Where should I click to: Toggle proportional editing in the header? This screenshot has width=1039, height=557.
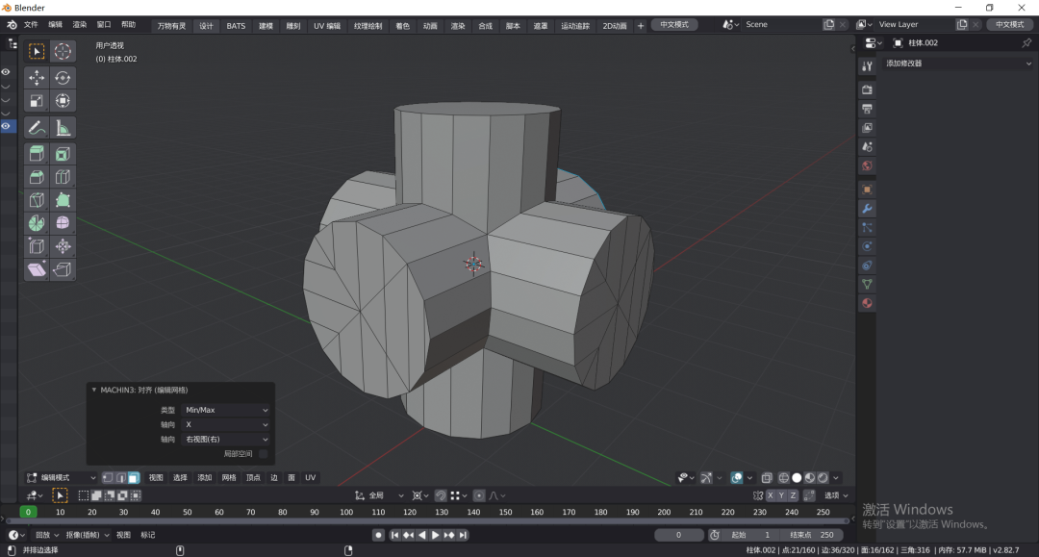click(479, 495)
